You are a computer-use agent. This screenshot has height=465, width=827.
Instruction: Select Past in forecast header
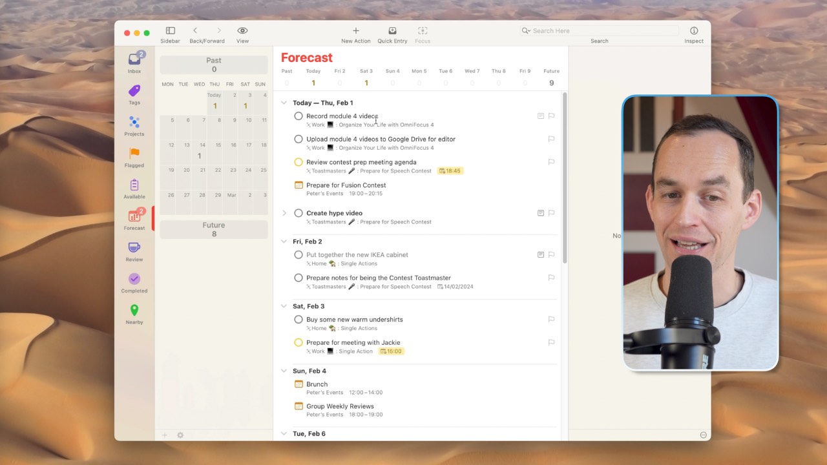coord(287,77)
